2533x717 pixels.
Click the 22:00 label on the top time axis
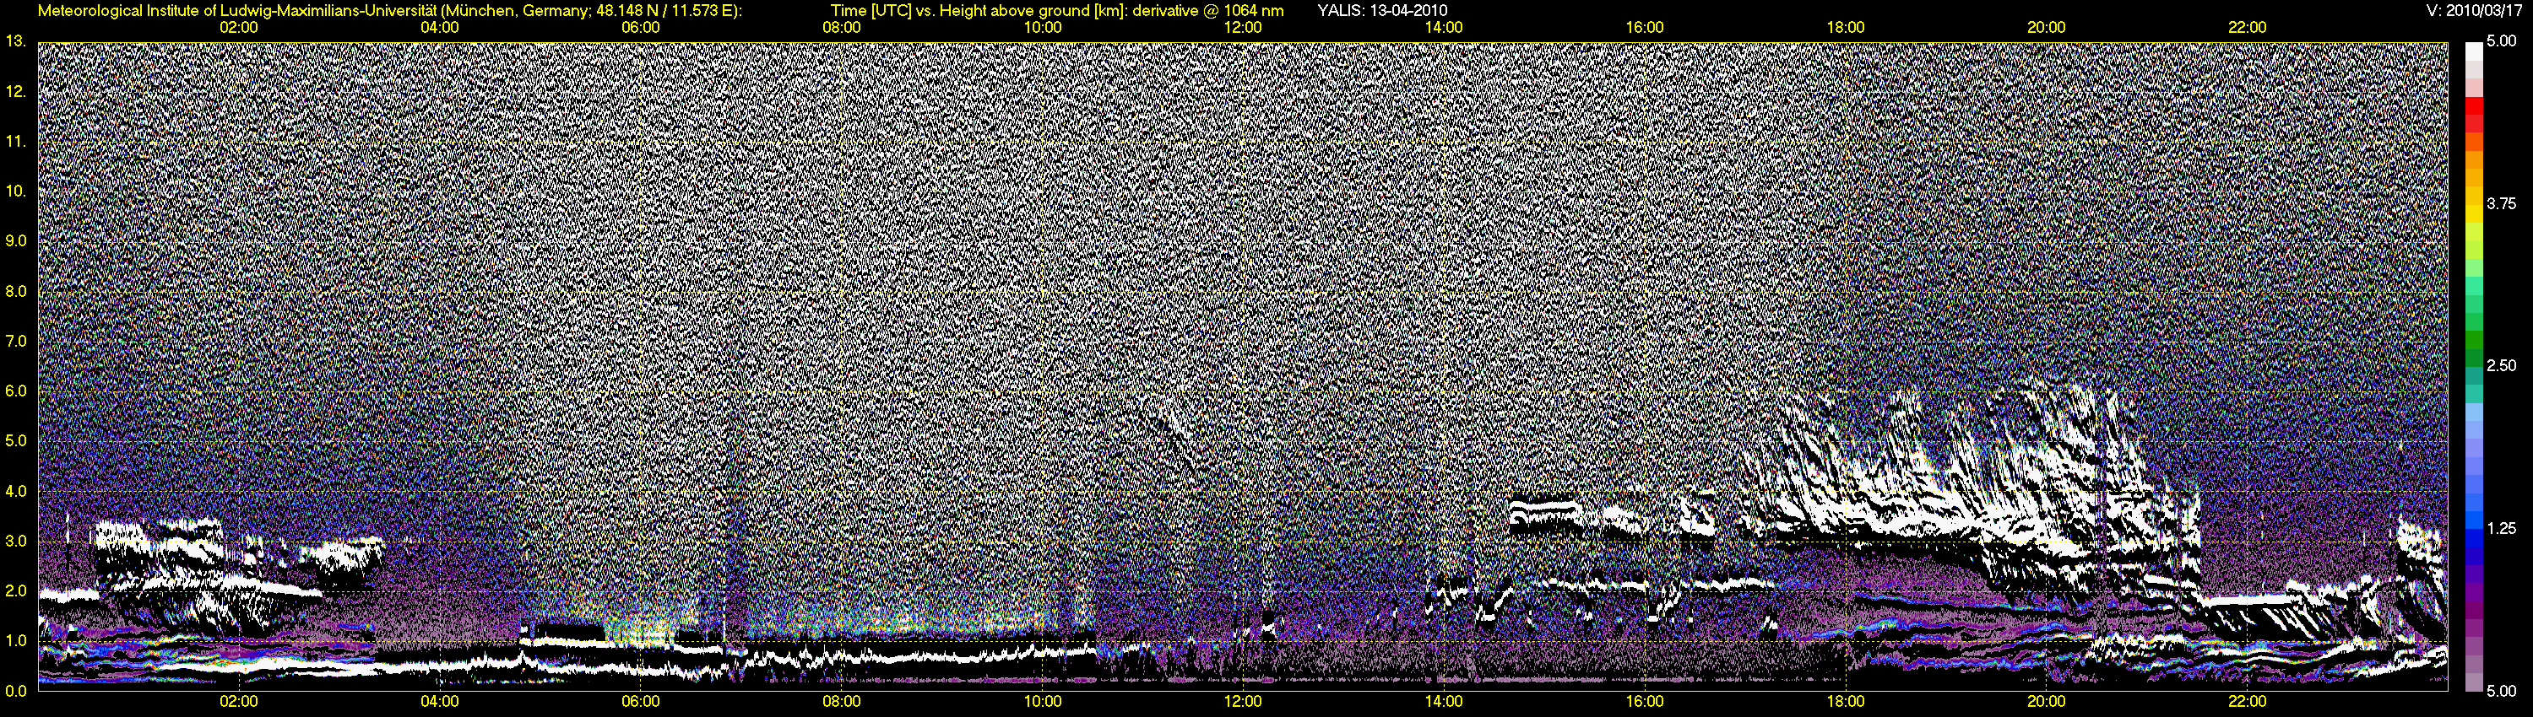tap(2247, 28)
